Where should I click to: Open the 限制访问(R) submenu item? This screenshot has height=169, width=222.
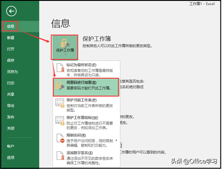(87, 140)
